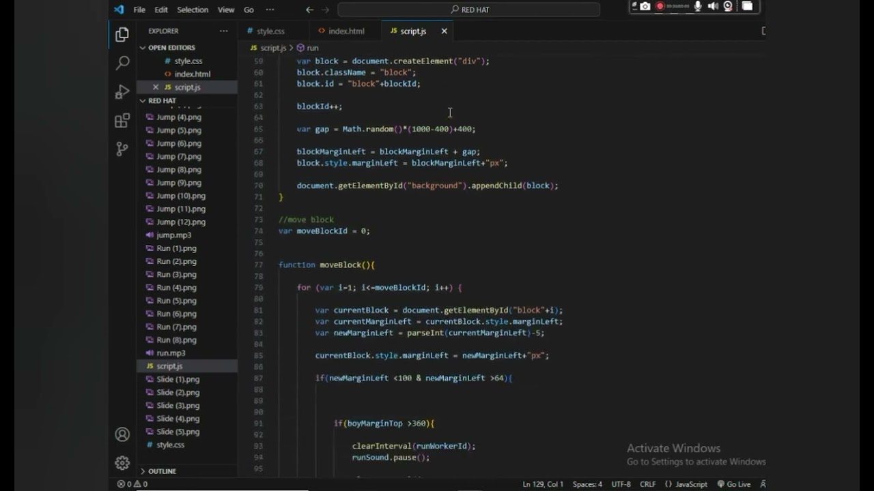Open the Accounts menu icon
Screen dimensions: 874x491
coord(122,434)
